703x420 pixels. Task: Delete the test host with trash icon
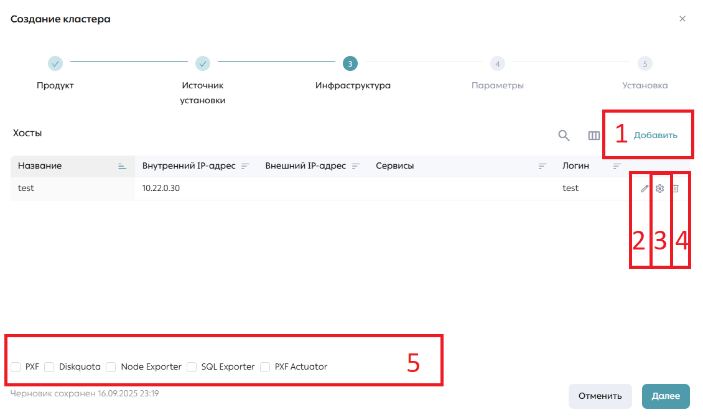tap(676, 189)
